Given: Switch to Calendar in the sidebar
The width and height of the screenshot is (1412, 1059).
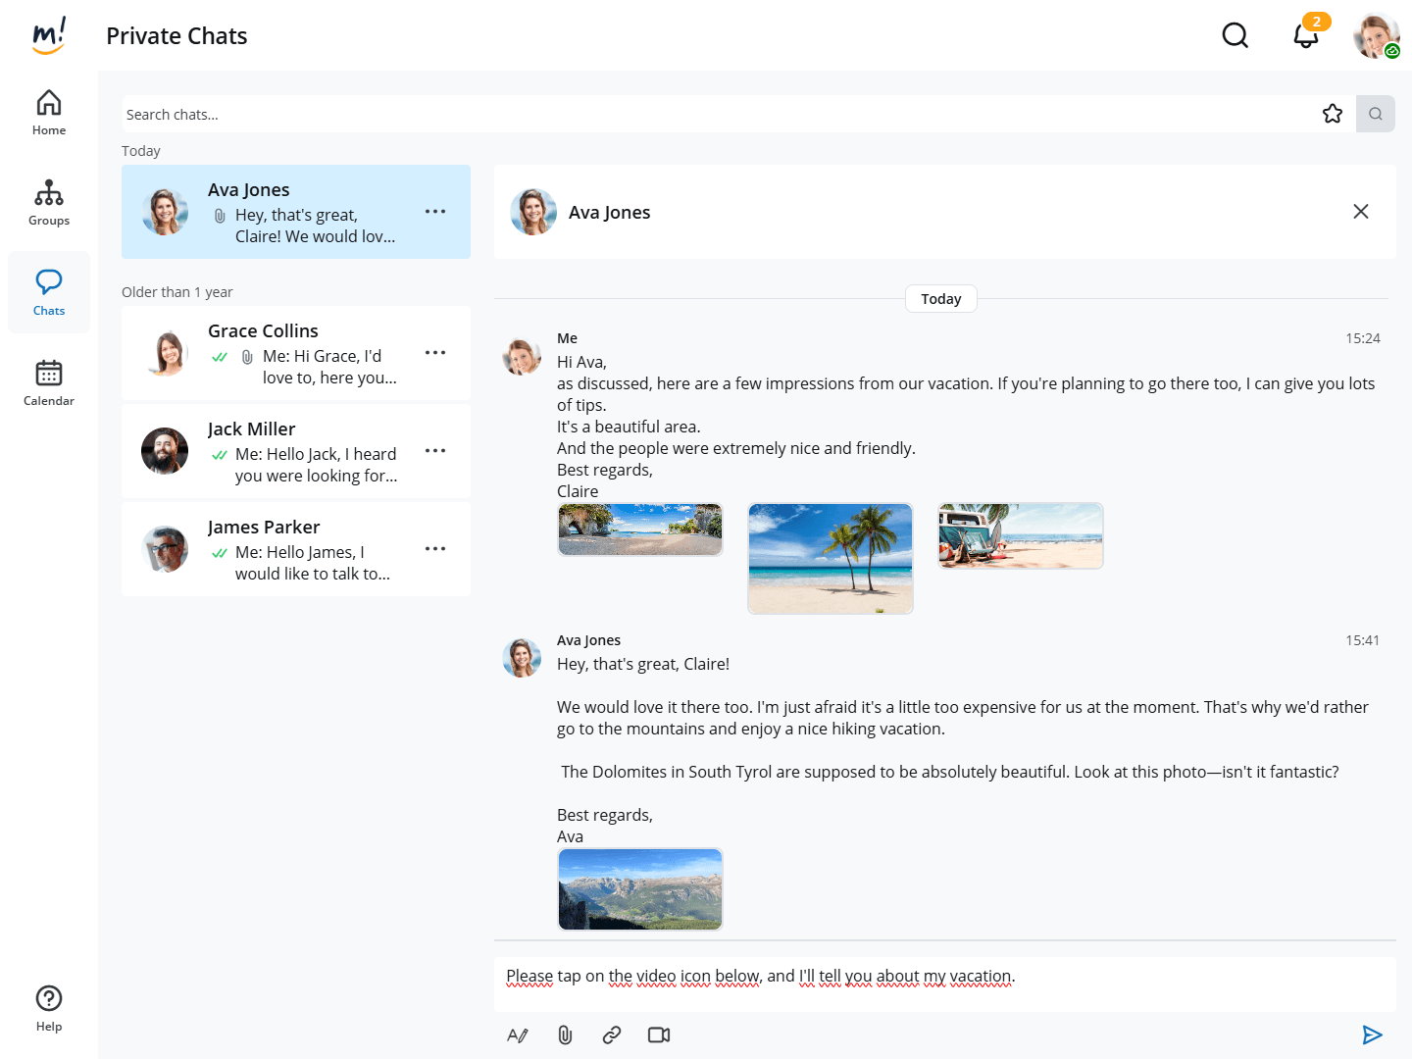Looking at the screenshot, I should (x=49, y=382).
